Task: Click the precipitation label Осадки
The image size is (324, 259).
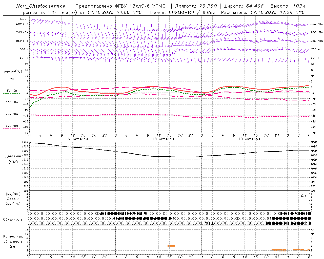Action: 13,199
